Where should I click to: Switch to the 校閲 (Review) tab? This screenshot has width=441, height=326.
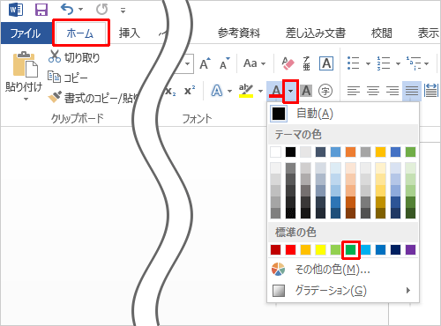[x=382, y=33]
